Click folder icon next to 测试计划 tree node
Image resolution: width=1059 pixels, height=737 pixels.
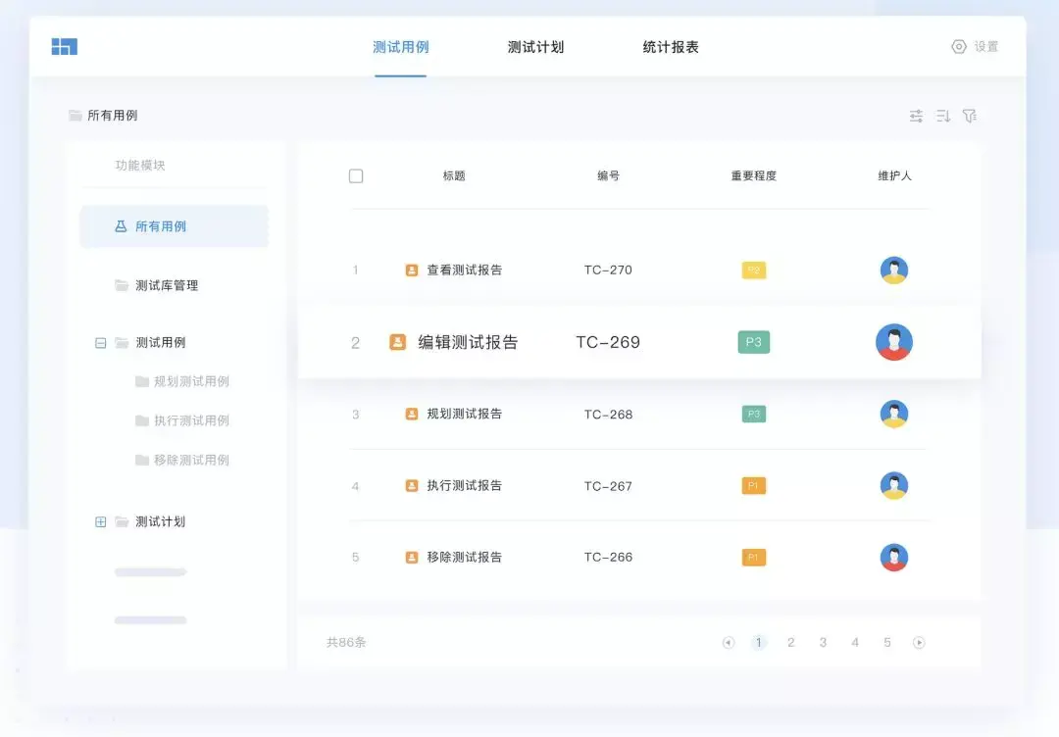click(122, 521)
